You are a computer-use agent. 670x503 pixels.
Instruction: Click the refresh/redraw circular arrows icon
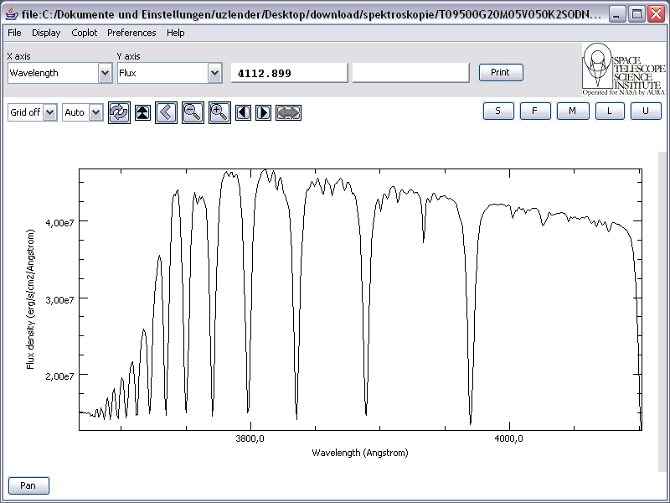coord(119,112)
